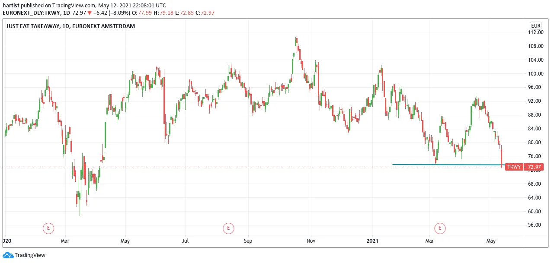Click the earnings marker near August

[228, 228]
